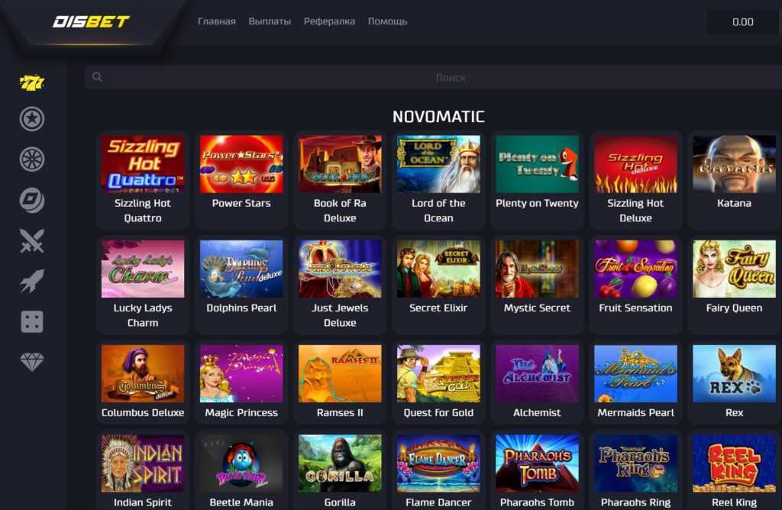This screenshot has height=510, width=782.
Task: Open the Рефералка page link
Action: [329, 21]
